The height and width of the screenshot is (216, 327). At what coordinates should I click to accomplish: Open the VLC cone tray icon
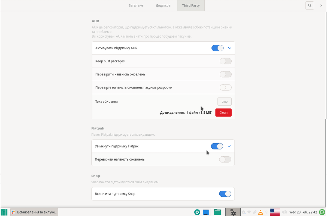[x=260, y=212]
